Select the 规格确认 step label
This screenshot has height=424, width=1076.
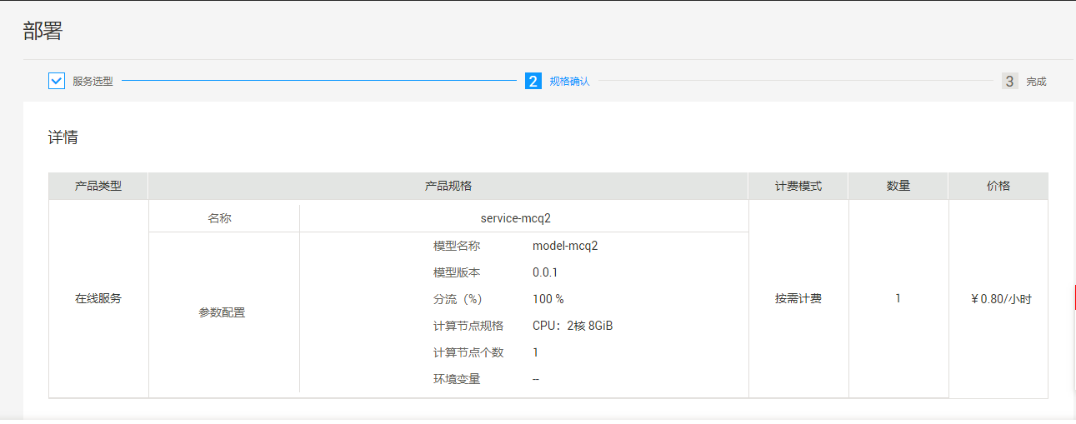pyautogui.click(x=569, y=82)
